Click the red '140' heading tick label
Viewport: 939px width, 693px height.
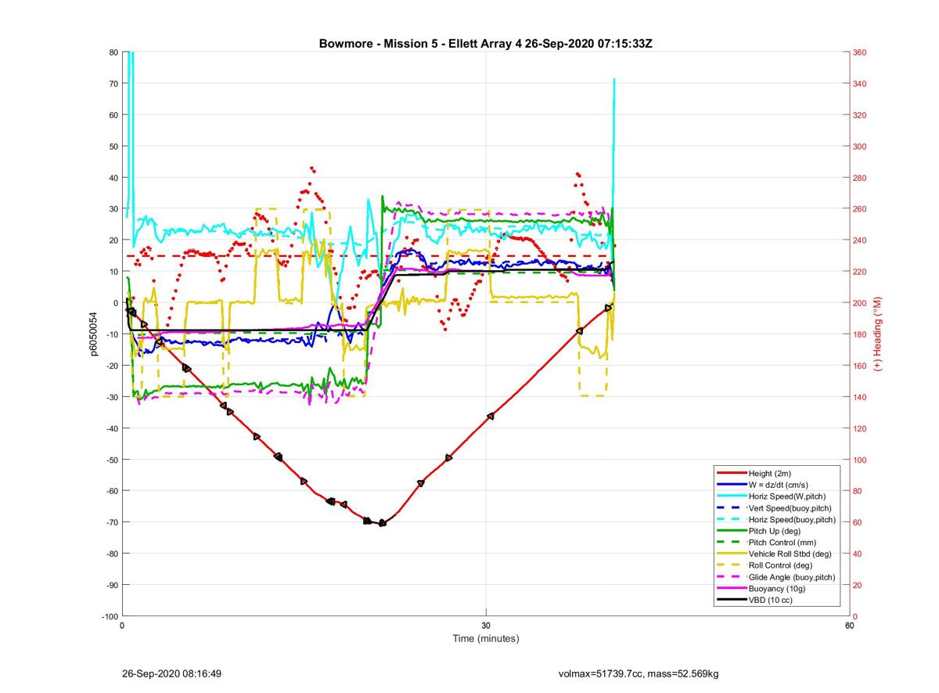[x=860, y=397]
